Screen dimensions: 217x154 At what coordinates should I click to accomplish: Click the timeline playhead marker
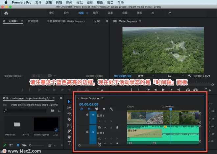(171, 109)
